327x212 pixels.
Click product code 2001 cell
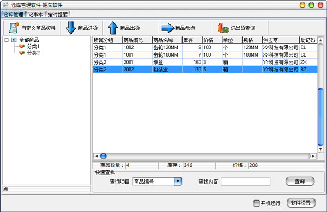(x=137, y=62)
